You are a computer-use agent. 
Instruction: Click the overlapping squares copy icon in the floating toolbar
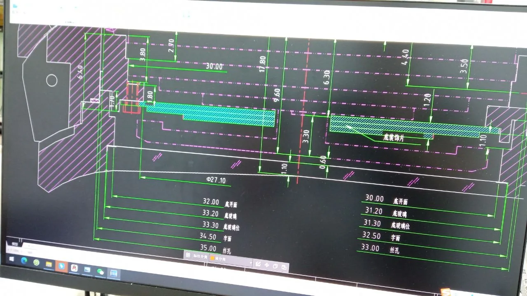275,266
